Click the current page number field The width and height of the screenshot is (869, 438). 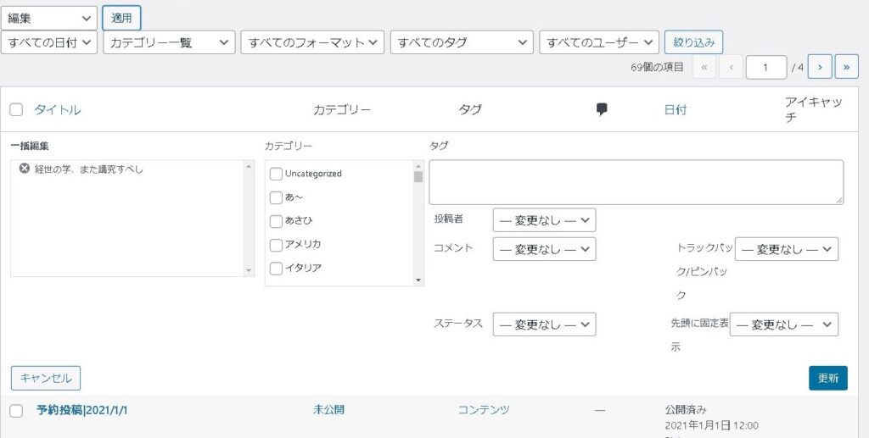tap(765, 67)
